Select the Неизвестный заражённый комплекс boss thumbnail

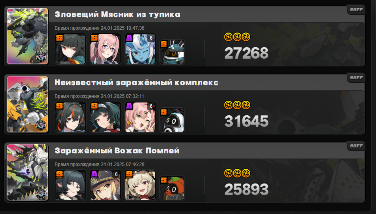tap(28, 104)
